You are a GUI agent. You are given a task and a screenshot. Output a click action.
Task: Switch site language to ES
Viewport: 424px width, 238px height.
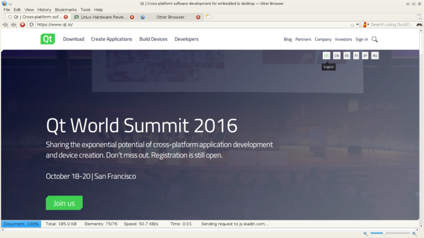click(x=346, y=56)
